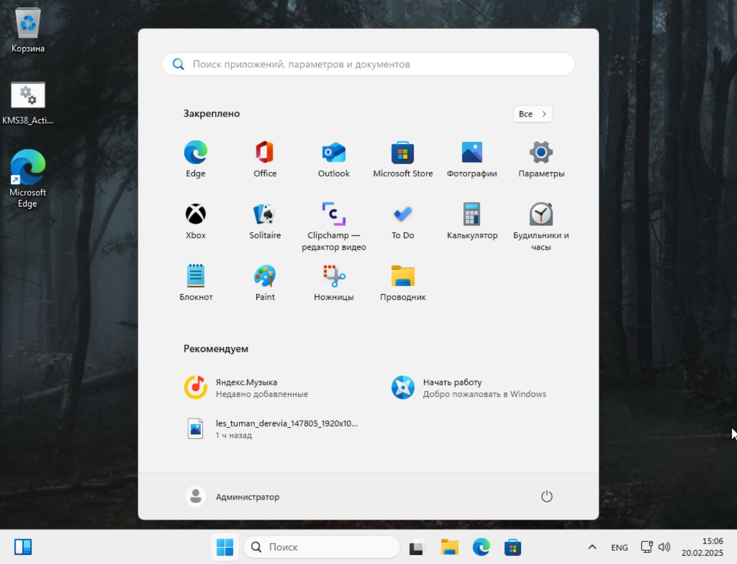Launch Paint from Start menu
The width and height of the screenshot is (737, 564).
coord(265,283)
